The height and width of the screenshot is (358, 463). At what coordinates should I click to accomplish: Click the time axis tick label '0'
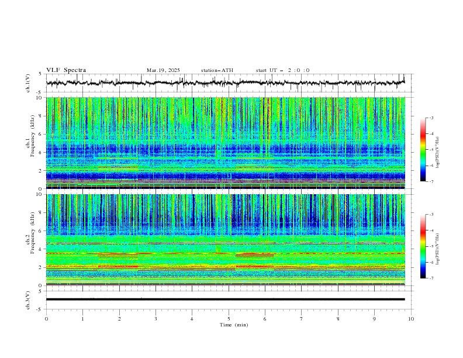(x=46, y=319)
